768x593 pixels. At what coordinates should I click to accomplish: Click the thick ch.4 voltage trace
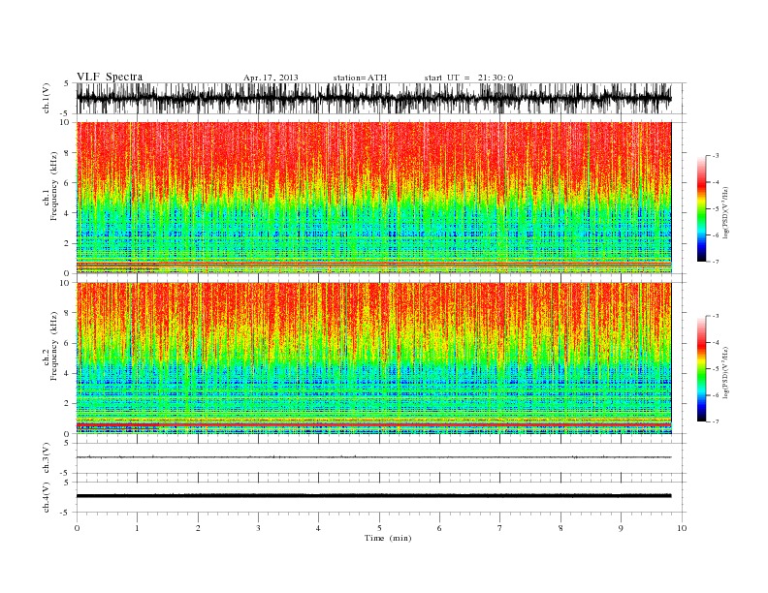click(373, 496)
